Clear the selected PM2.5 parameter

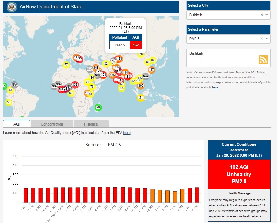click(262, 39)
